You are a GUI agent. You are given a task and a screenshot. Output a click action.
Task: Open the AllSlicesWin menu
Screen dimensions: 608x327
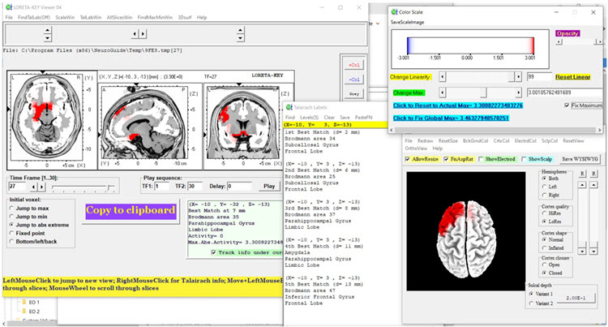coord(121,16)
